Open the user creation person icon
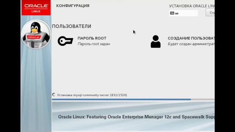 point(156,41)
